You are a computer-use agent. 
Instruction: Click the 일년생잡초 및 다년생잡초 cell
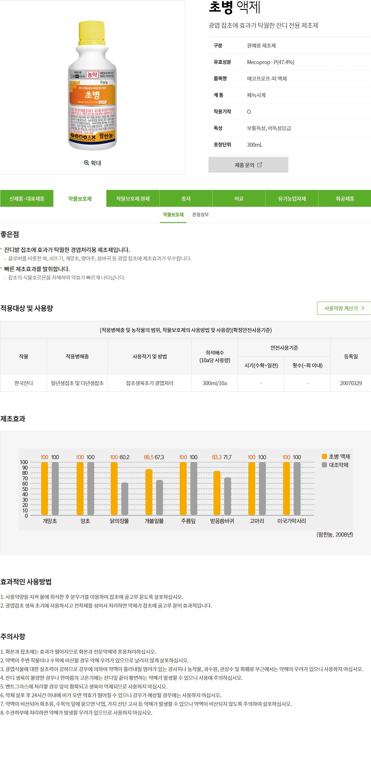(x=77, y=383)
